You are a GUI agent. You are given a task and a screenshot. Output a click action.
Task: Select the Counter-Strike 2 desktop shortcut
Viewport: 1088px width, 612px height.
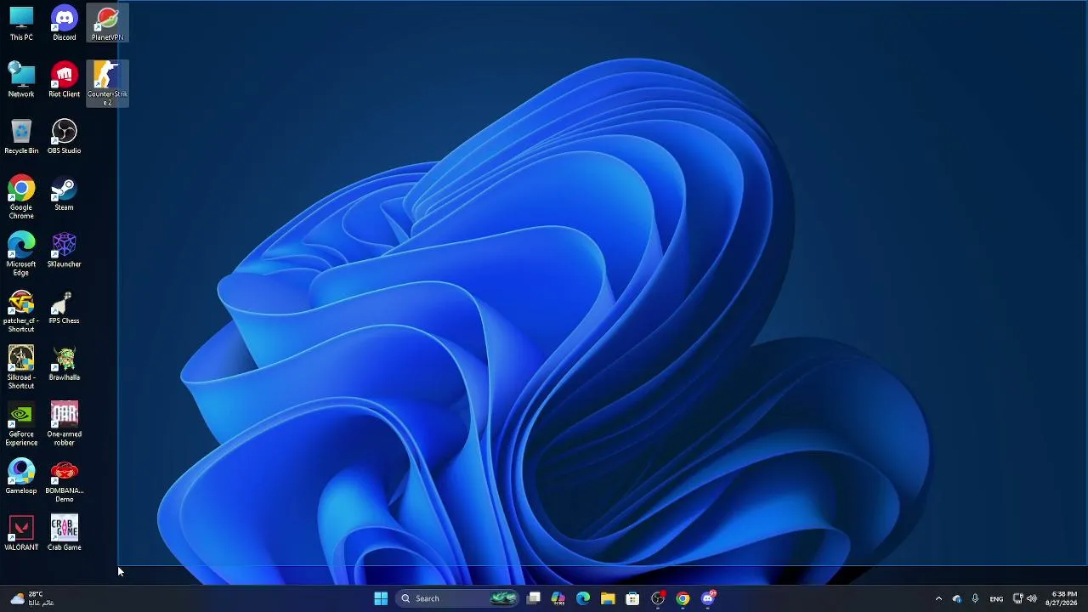click(x=107, y=83)
